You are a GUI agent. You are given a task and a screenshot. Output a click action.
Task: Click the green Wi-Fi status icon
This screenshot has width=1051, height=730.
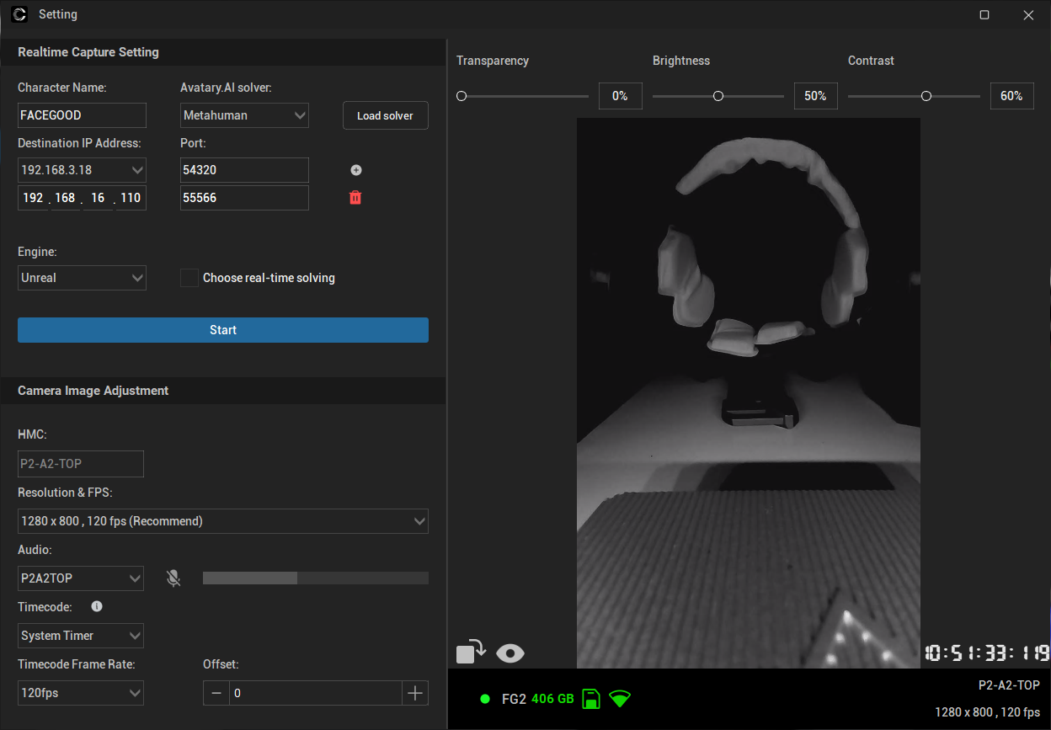pos(620,699)
